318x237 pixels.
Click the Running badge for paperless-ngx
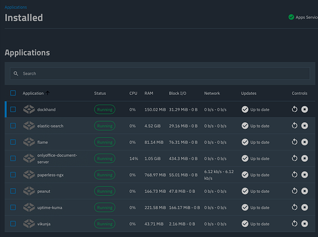[x=105, y=174]
